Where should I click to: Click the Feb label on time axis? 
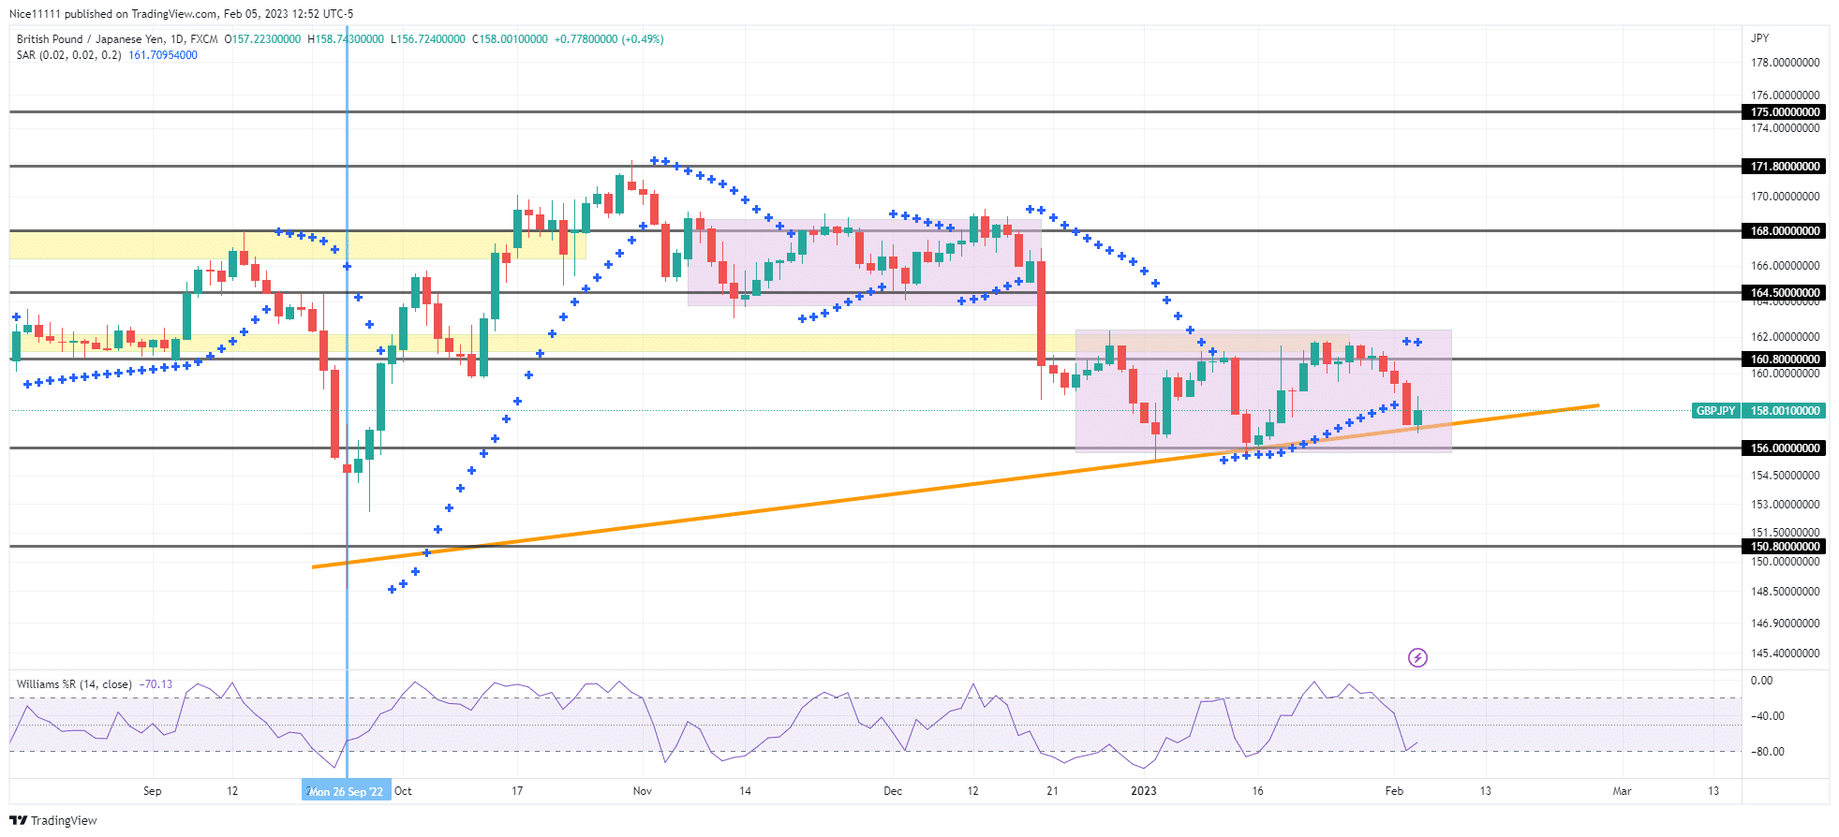[x=1394, y=791]
